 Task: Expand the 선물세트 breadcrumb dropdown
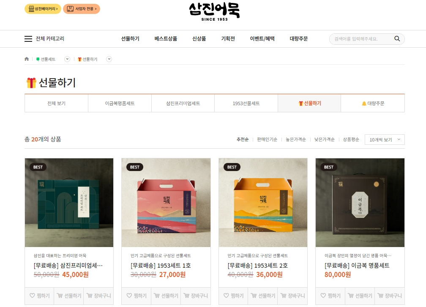(x=67, y=59)
